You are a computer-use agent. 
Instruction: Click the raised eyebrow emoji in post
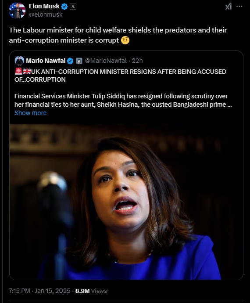(125, 40)
